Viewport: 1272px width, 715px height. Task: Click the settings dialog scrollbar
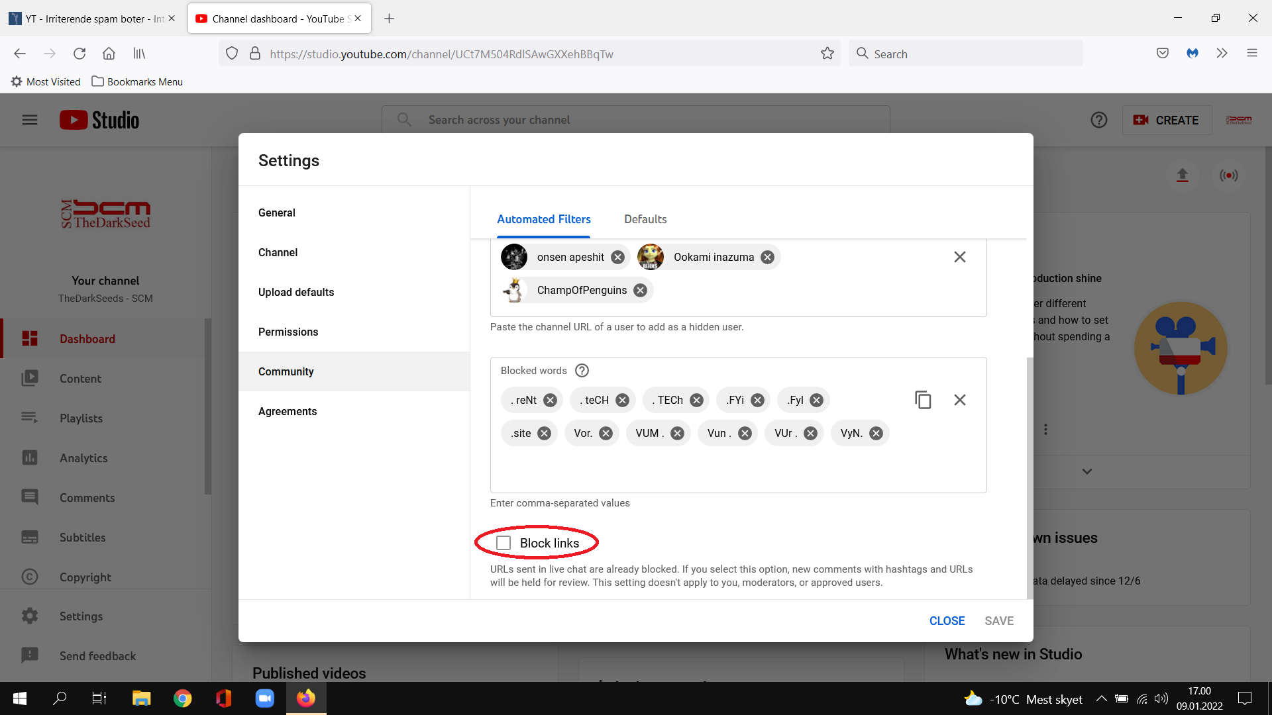1030,477
